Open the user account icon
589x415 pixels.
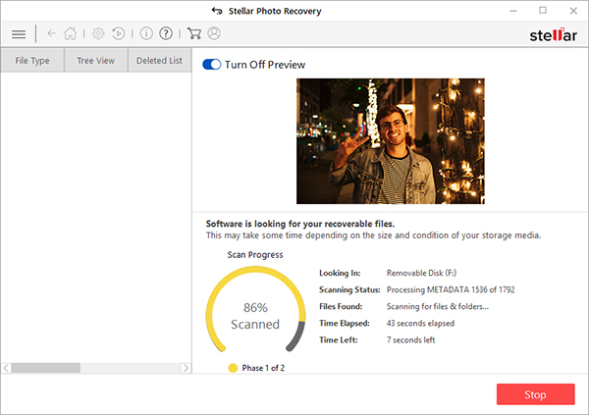point(214,33)
